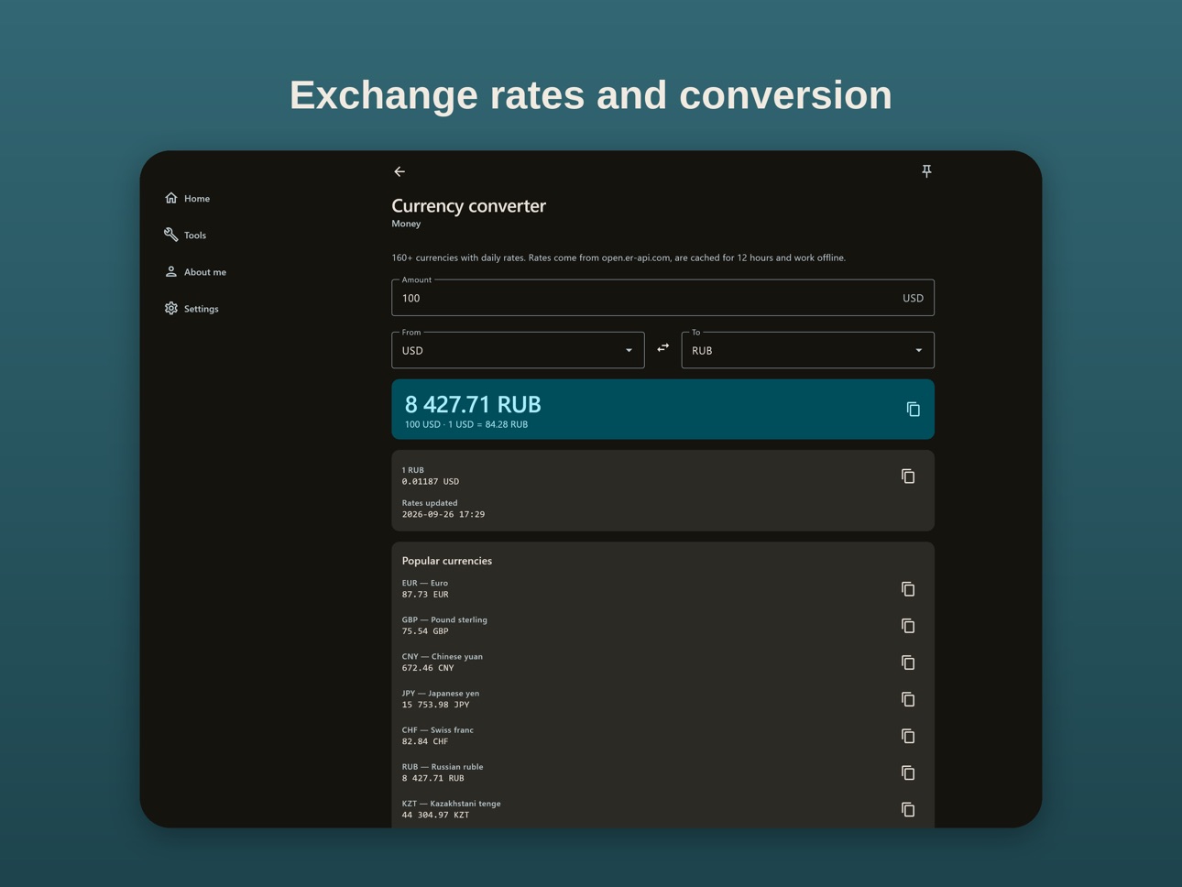Select the 75.54 GBP amount
Image resolution: width=1182 pixels, height=887 pixels.
point(425,631)
